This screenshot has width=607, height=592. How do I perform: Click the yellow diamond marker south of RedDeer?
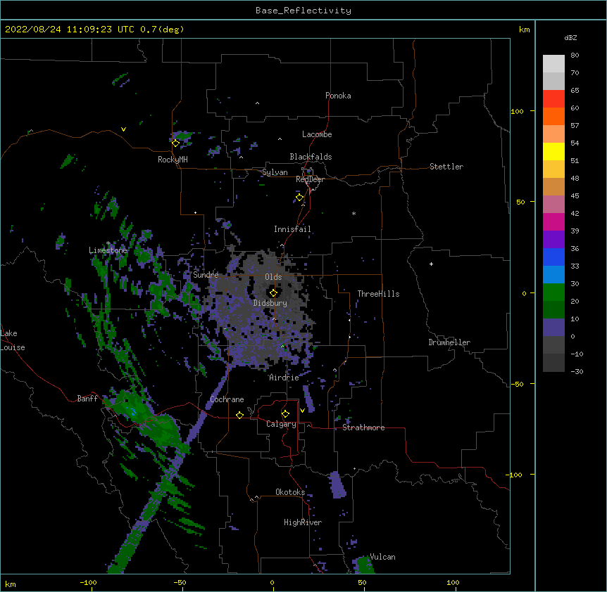pyautogui.click(x=299, y=198)
